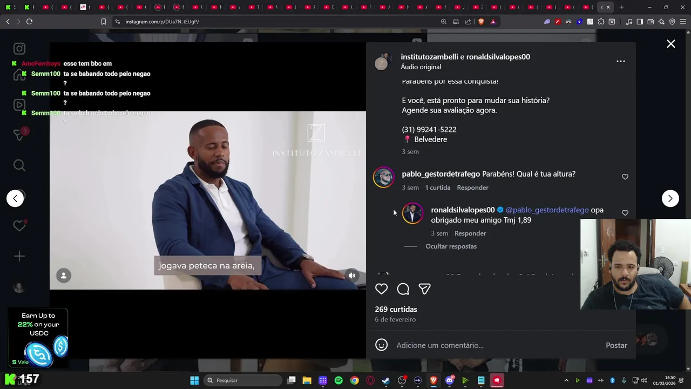Click Postar to submit comment
Image resolution: width=691 pixels, height=389 pixels.
click(617, 345)
